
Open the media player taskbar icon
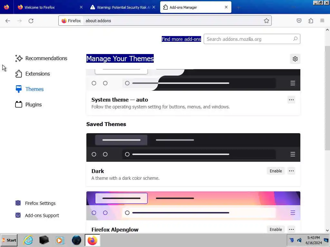[60, 240]
